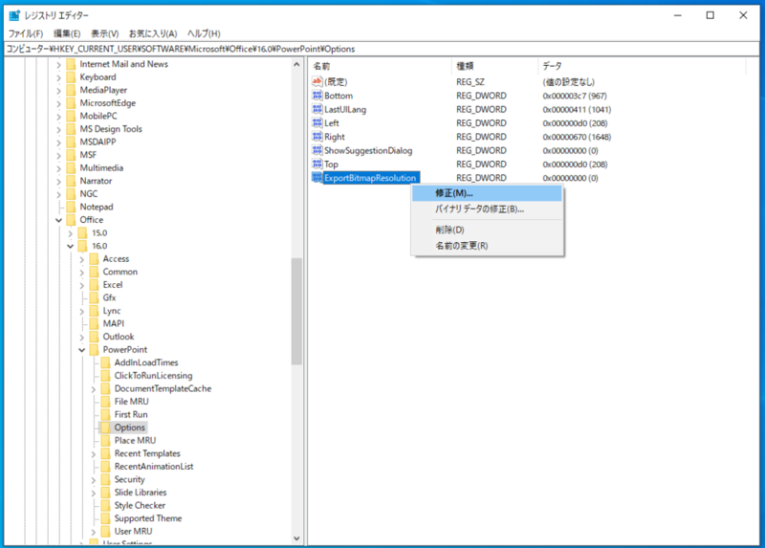This screenshot has height=548, width=765.
Task: Click the DWORD icon beside Top value
Action: [317, 164]
